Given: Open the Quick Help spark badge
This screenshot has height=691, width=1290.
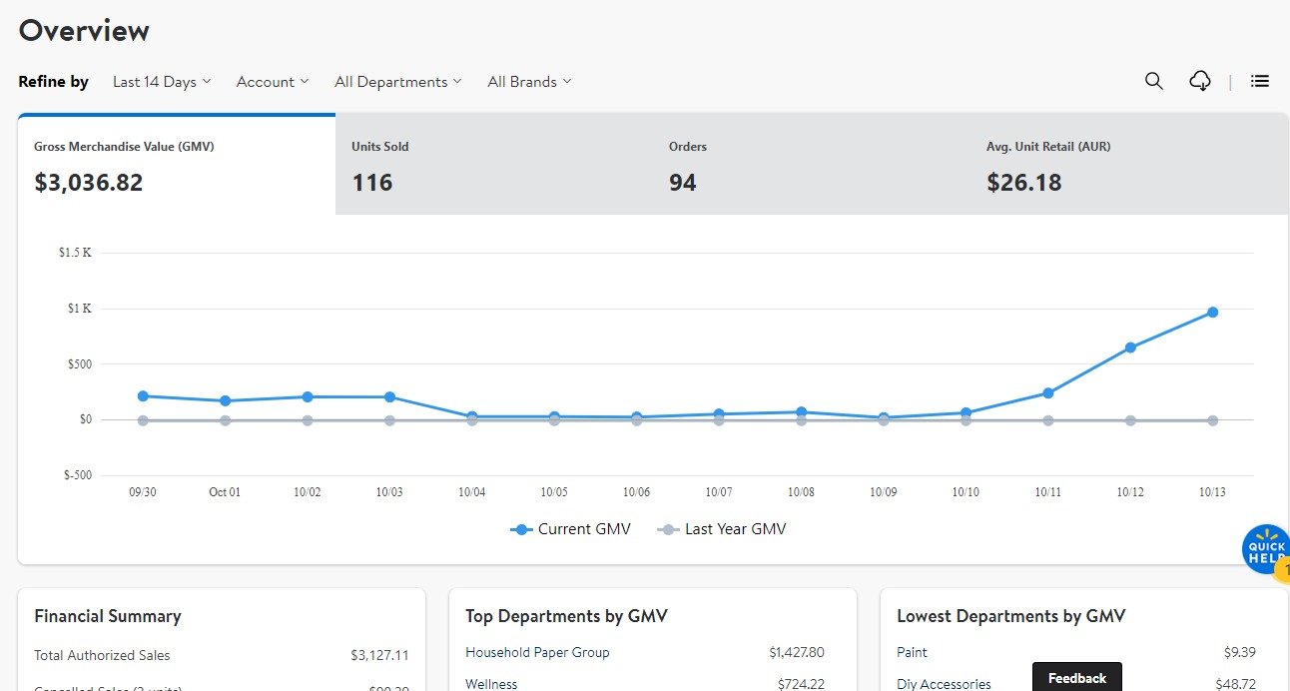Looking at the screenshot, I should [x=1265, y=549].
